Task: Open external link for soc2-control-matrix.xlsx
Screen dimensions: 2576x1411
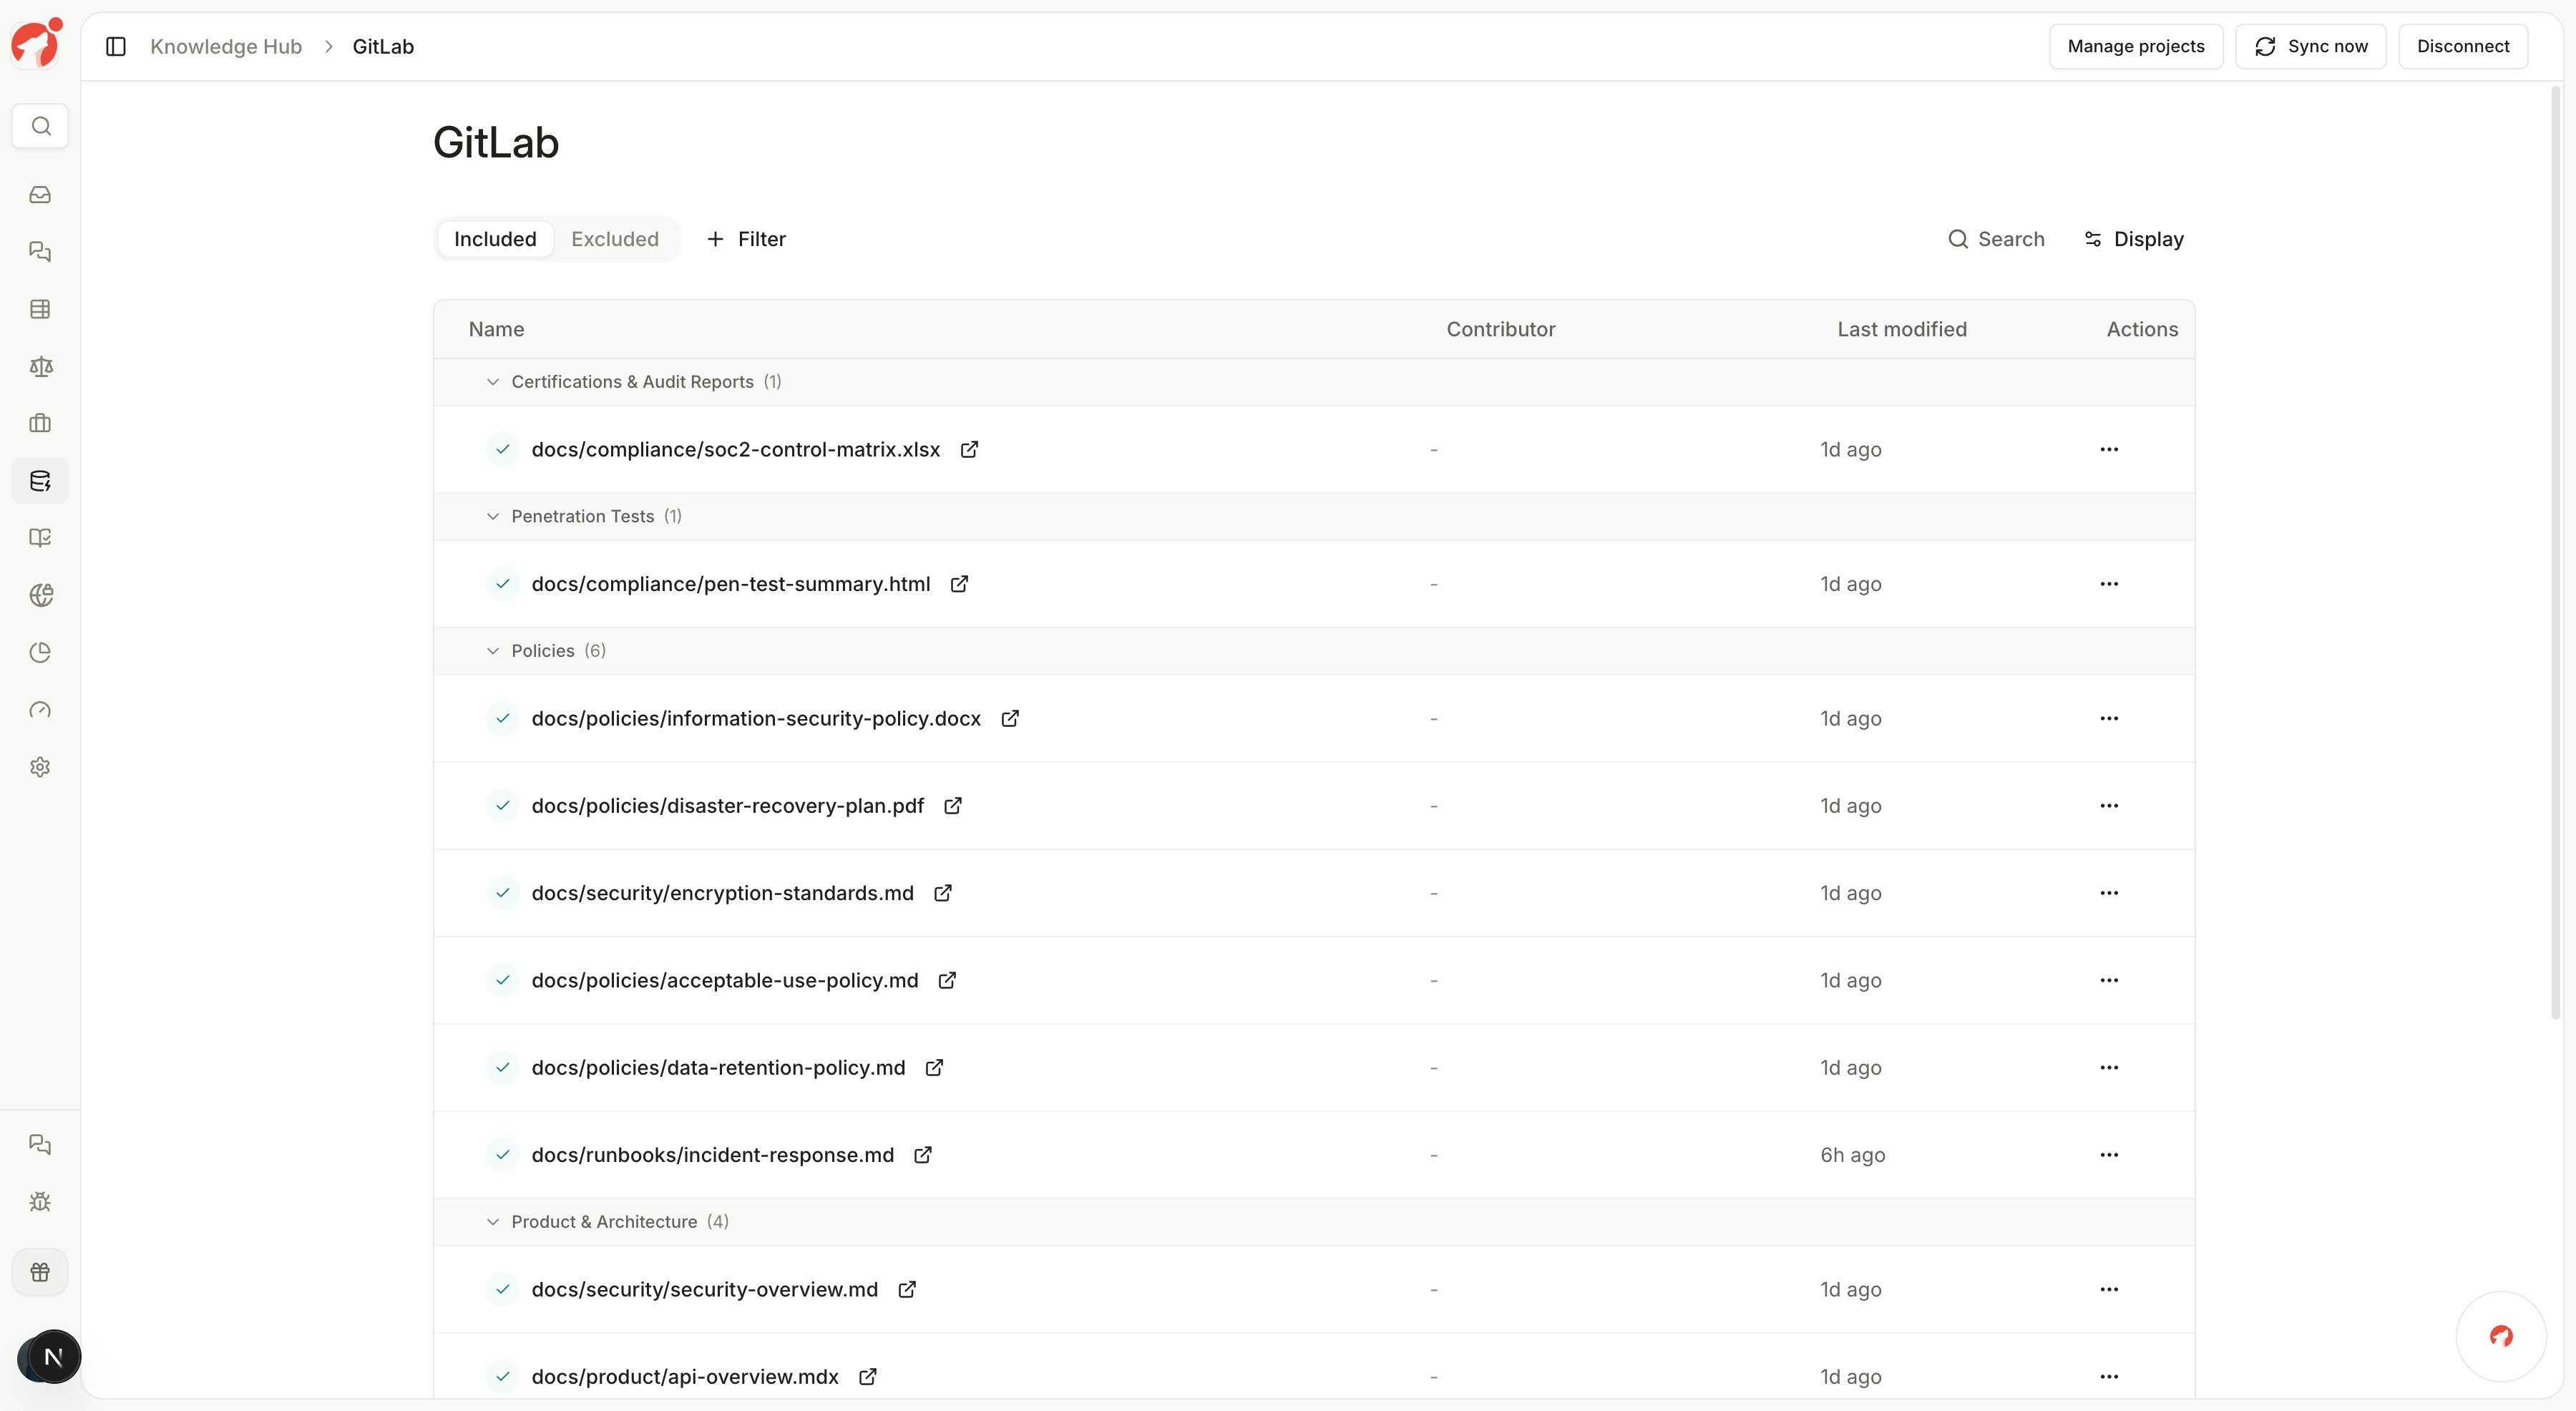Action: (969, 449)
